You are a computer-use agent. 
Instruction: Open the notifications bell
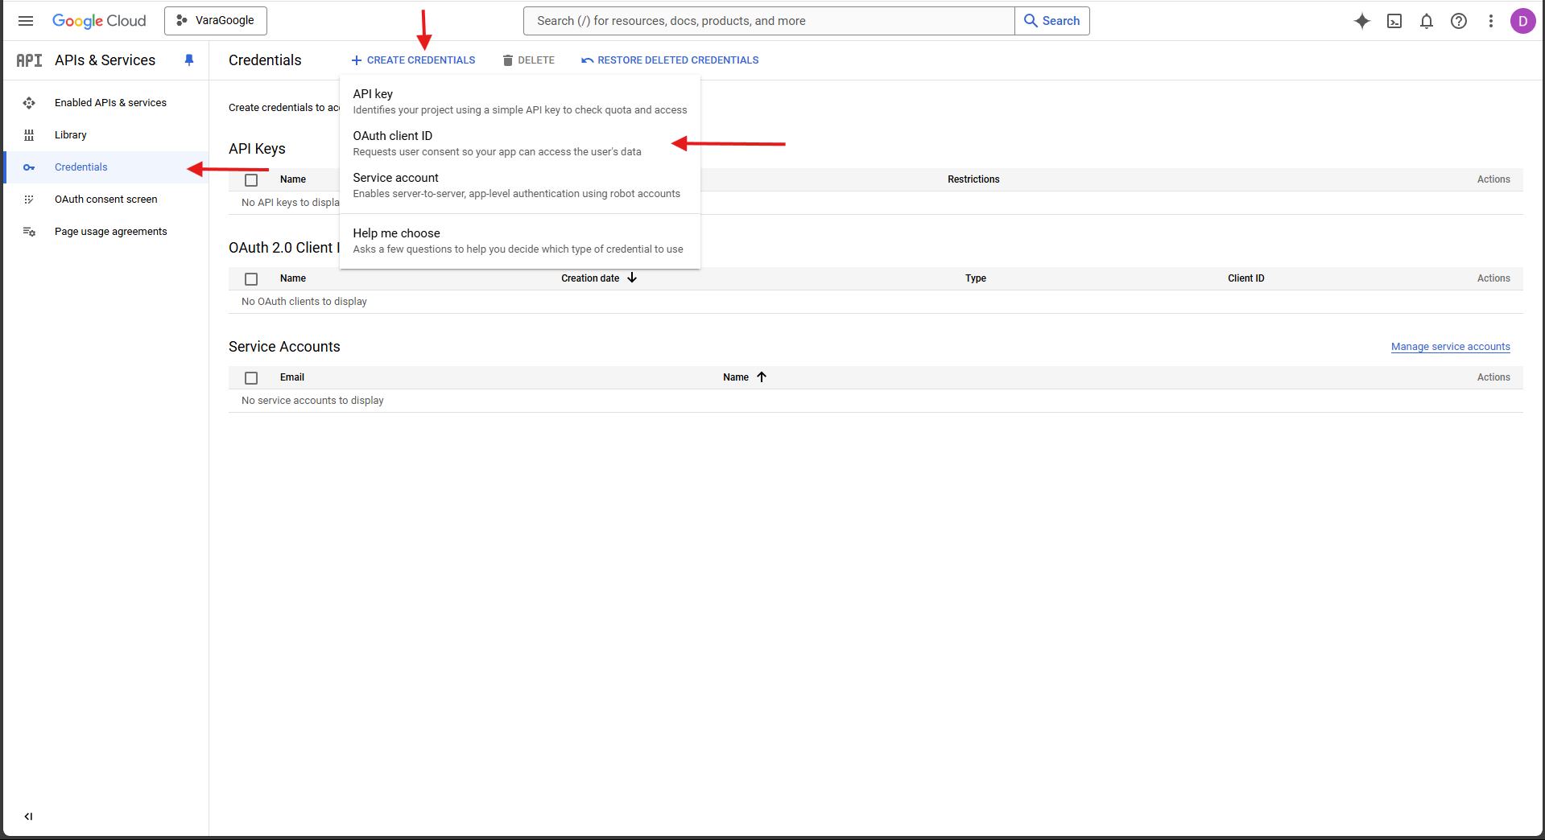click(1427, 21)
